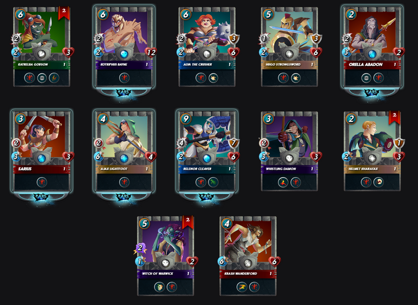Click the purple magic attack badge on Witch of Warwick
This screenshot has height=305, width=418.
tap(140, 248)
